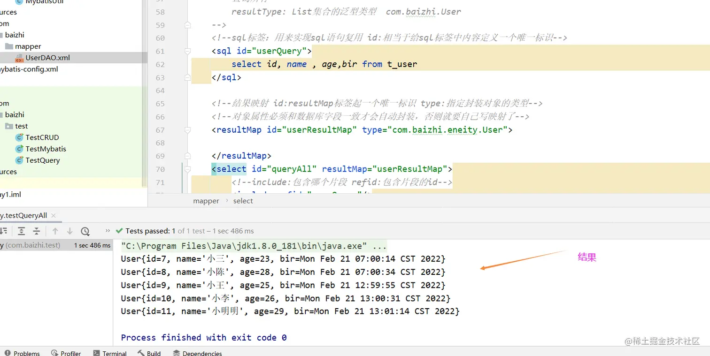Go to next failed test arrow
Image resolution: width=710 pixels, height=356 pixels.
tap(70, 231)
